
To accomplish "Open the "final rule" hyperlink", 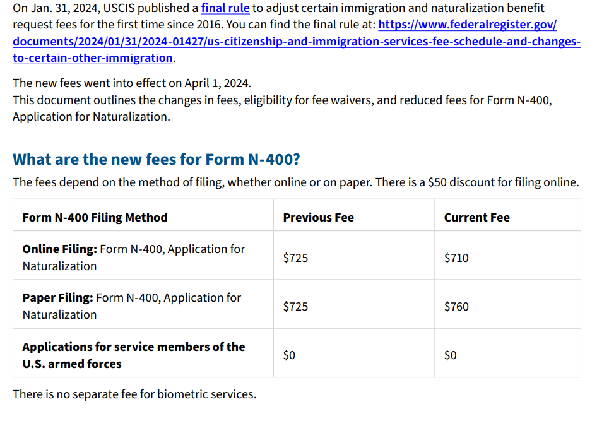I will coord(225,9).
